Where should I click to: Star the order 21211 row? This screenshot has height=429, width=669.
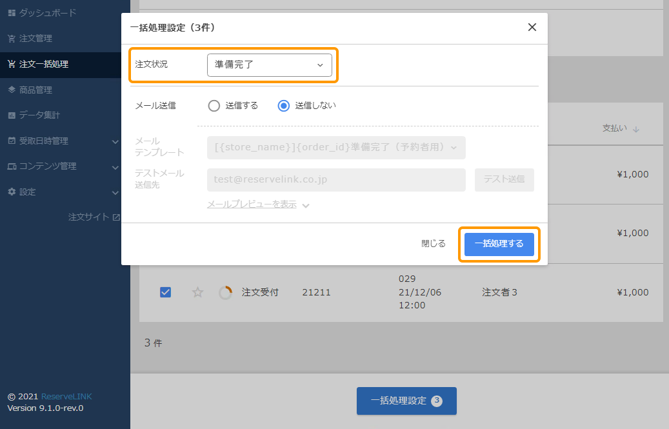[198, 292]
